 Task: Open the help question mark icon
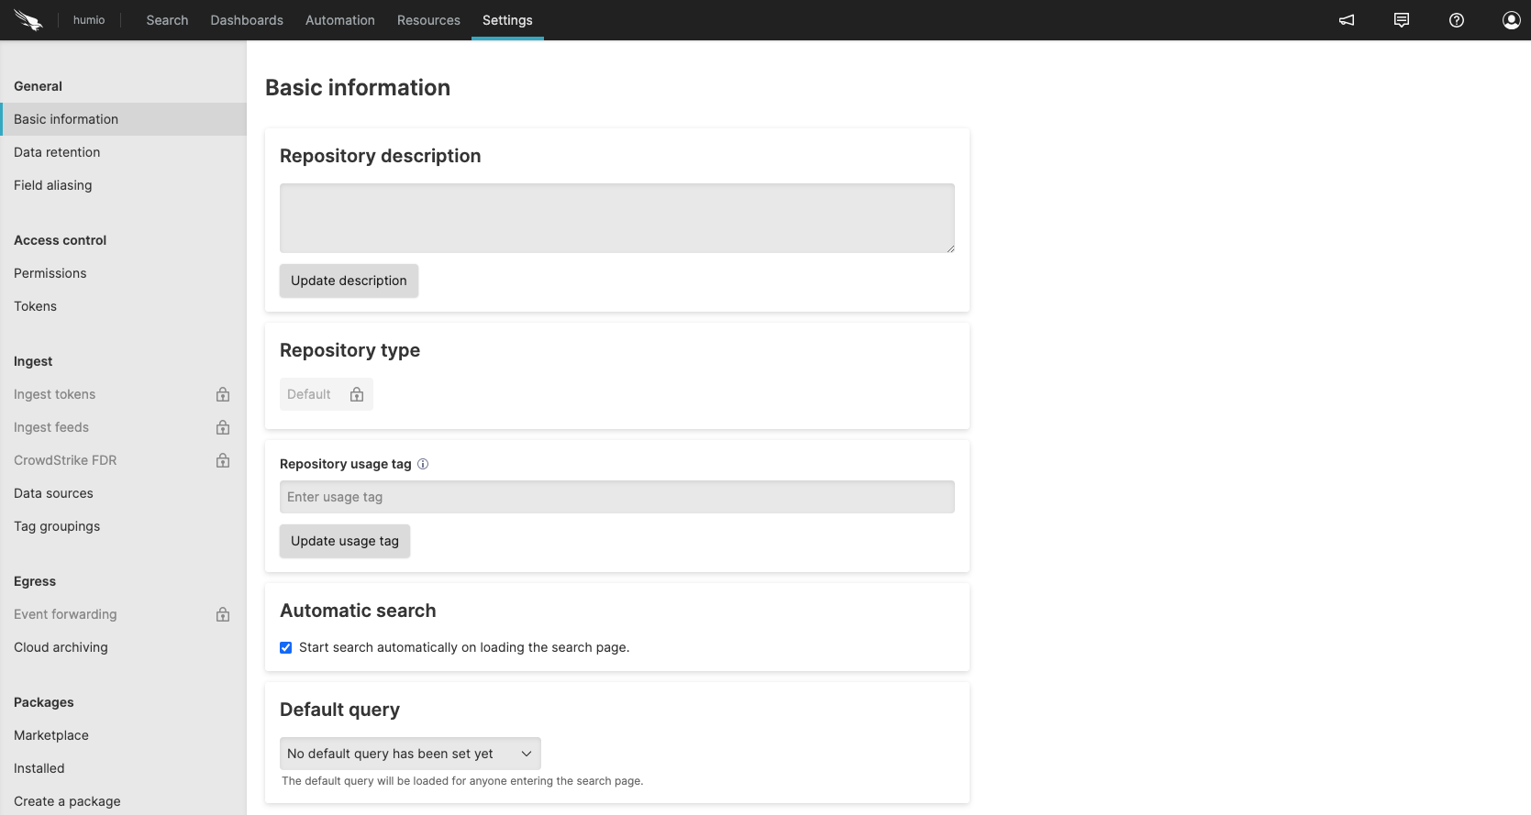[1457, 20]
